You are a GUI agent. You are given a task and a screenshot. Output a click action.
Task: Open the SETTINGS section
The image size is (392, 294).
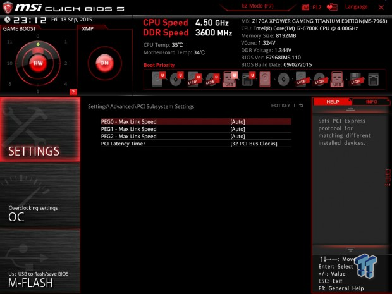tap(40, 129)
